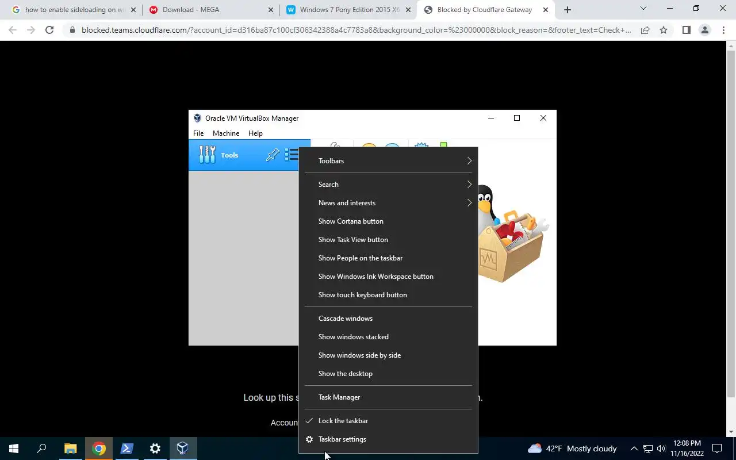Select Show the desktop
The height and width of the screenshot is (460, 736).
click(388, 374)
